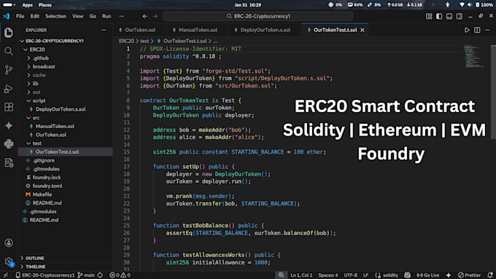The image size is (496, 279).
Task: Open the Apps menu in top bar
Action: pos(27,5)
